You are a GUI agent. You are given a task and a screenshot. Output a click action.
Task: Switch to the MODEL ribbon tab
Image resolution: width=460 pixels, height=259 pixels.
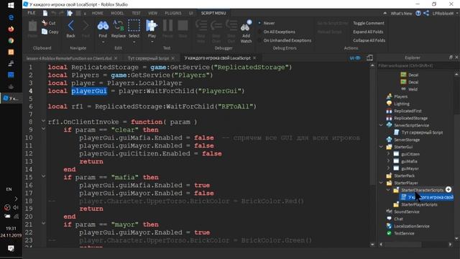click(x=117, y=13)
